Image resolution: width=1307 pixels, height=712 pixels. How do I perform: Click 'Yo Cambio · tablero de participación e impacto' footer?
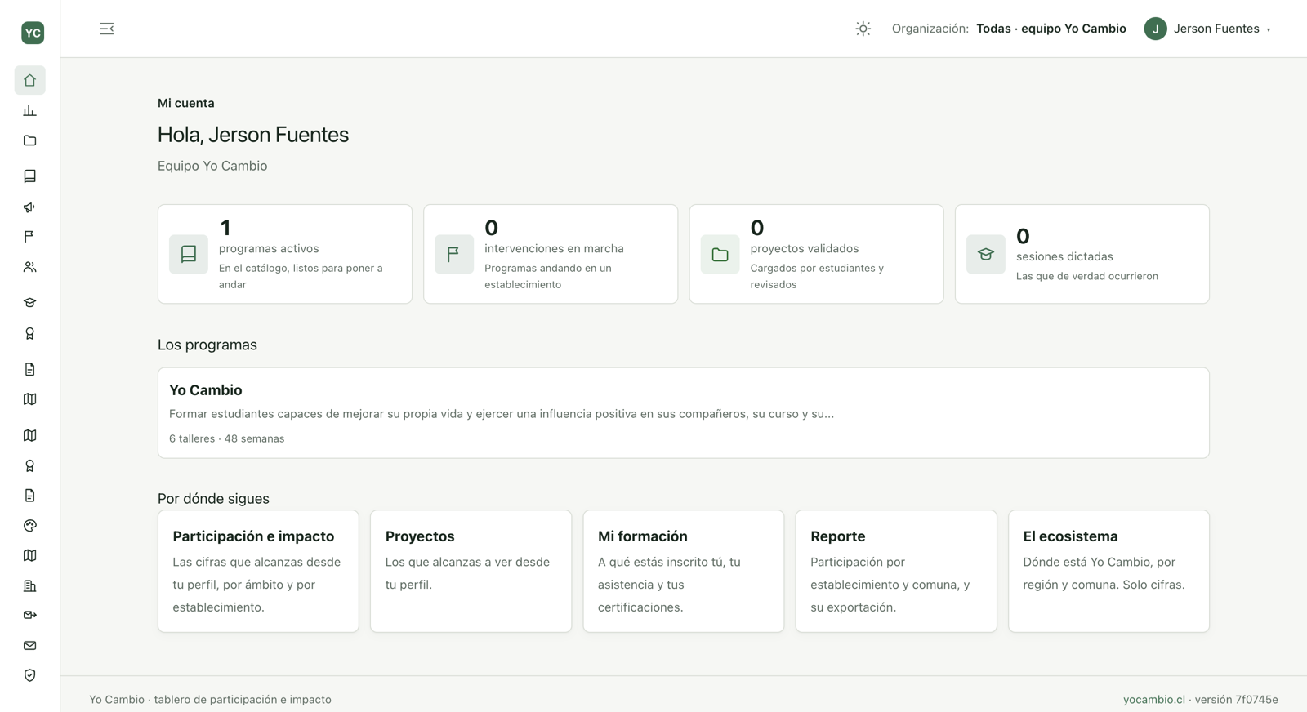tap(210, 699)
